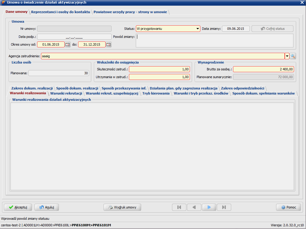Close the Umowa window
The image size is (306, 229).
302,2
